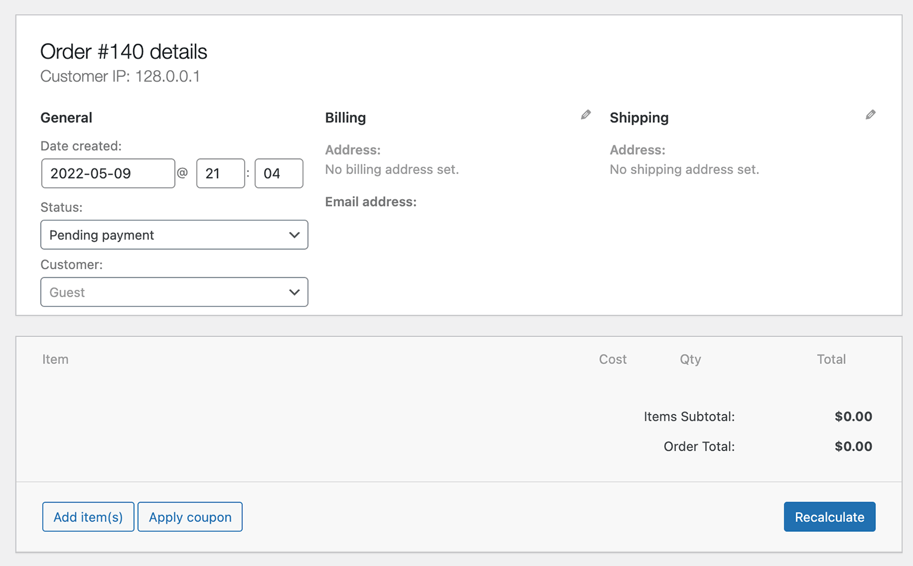Screen dimensions: 913x566
Task: Click the minute field showing 04
Action: pyautogui.click(x=278, y=173)
